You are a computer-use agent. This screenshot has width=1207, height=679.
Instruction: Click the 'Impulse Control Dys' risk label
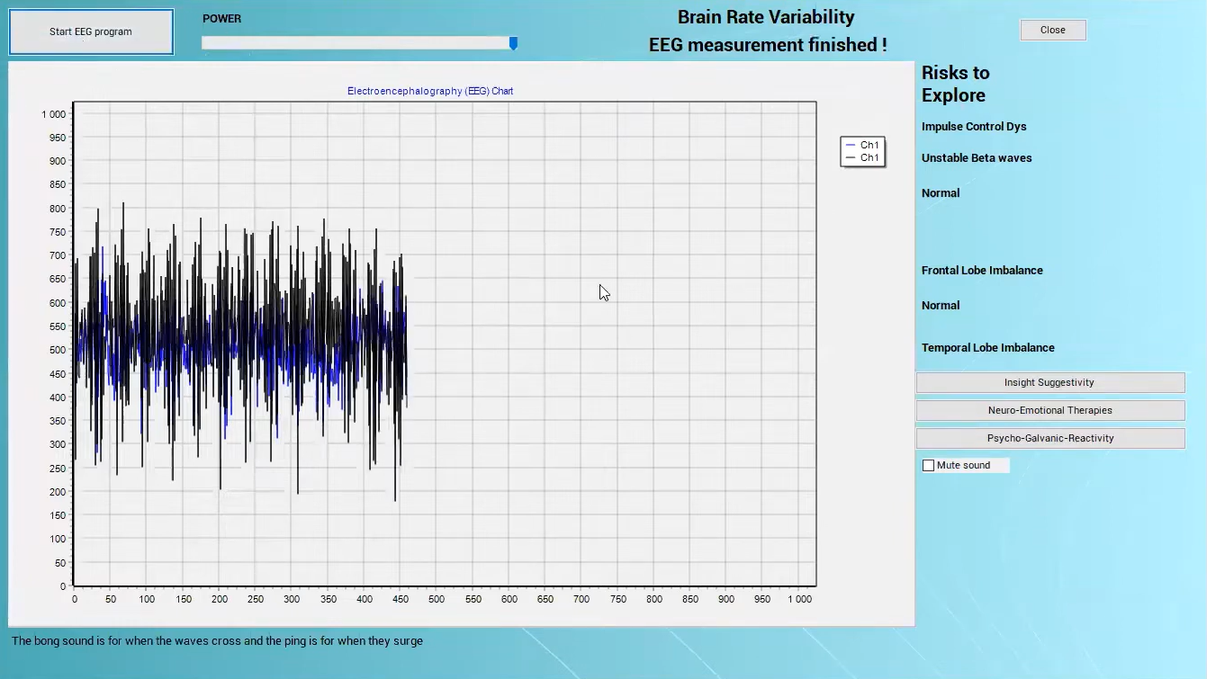[974, 127]
